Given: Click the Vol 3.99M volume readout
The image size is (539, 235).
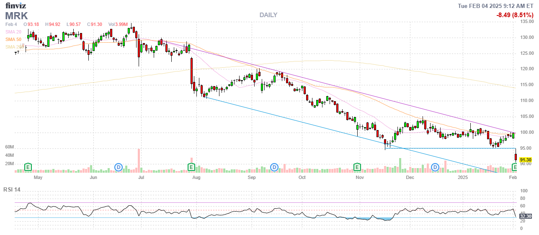Looking at the screenshot, I should point(118,24).
